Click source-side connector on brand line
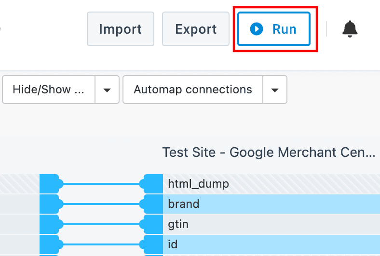Viewport: 380px width, 256px height. click(50, 204)
